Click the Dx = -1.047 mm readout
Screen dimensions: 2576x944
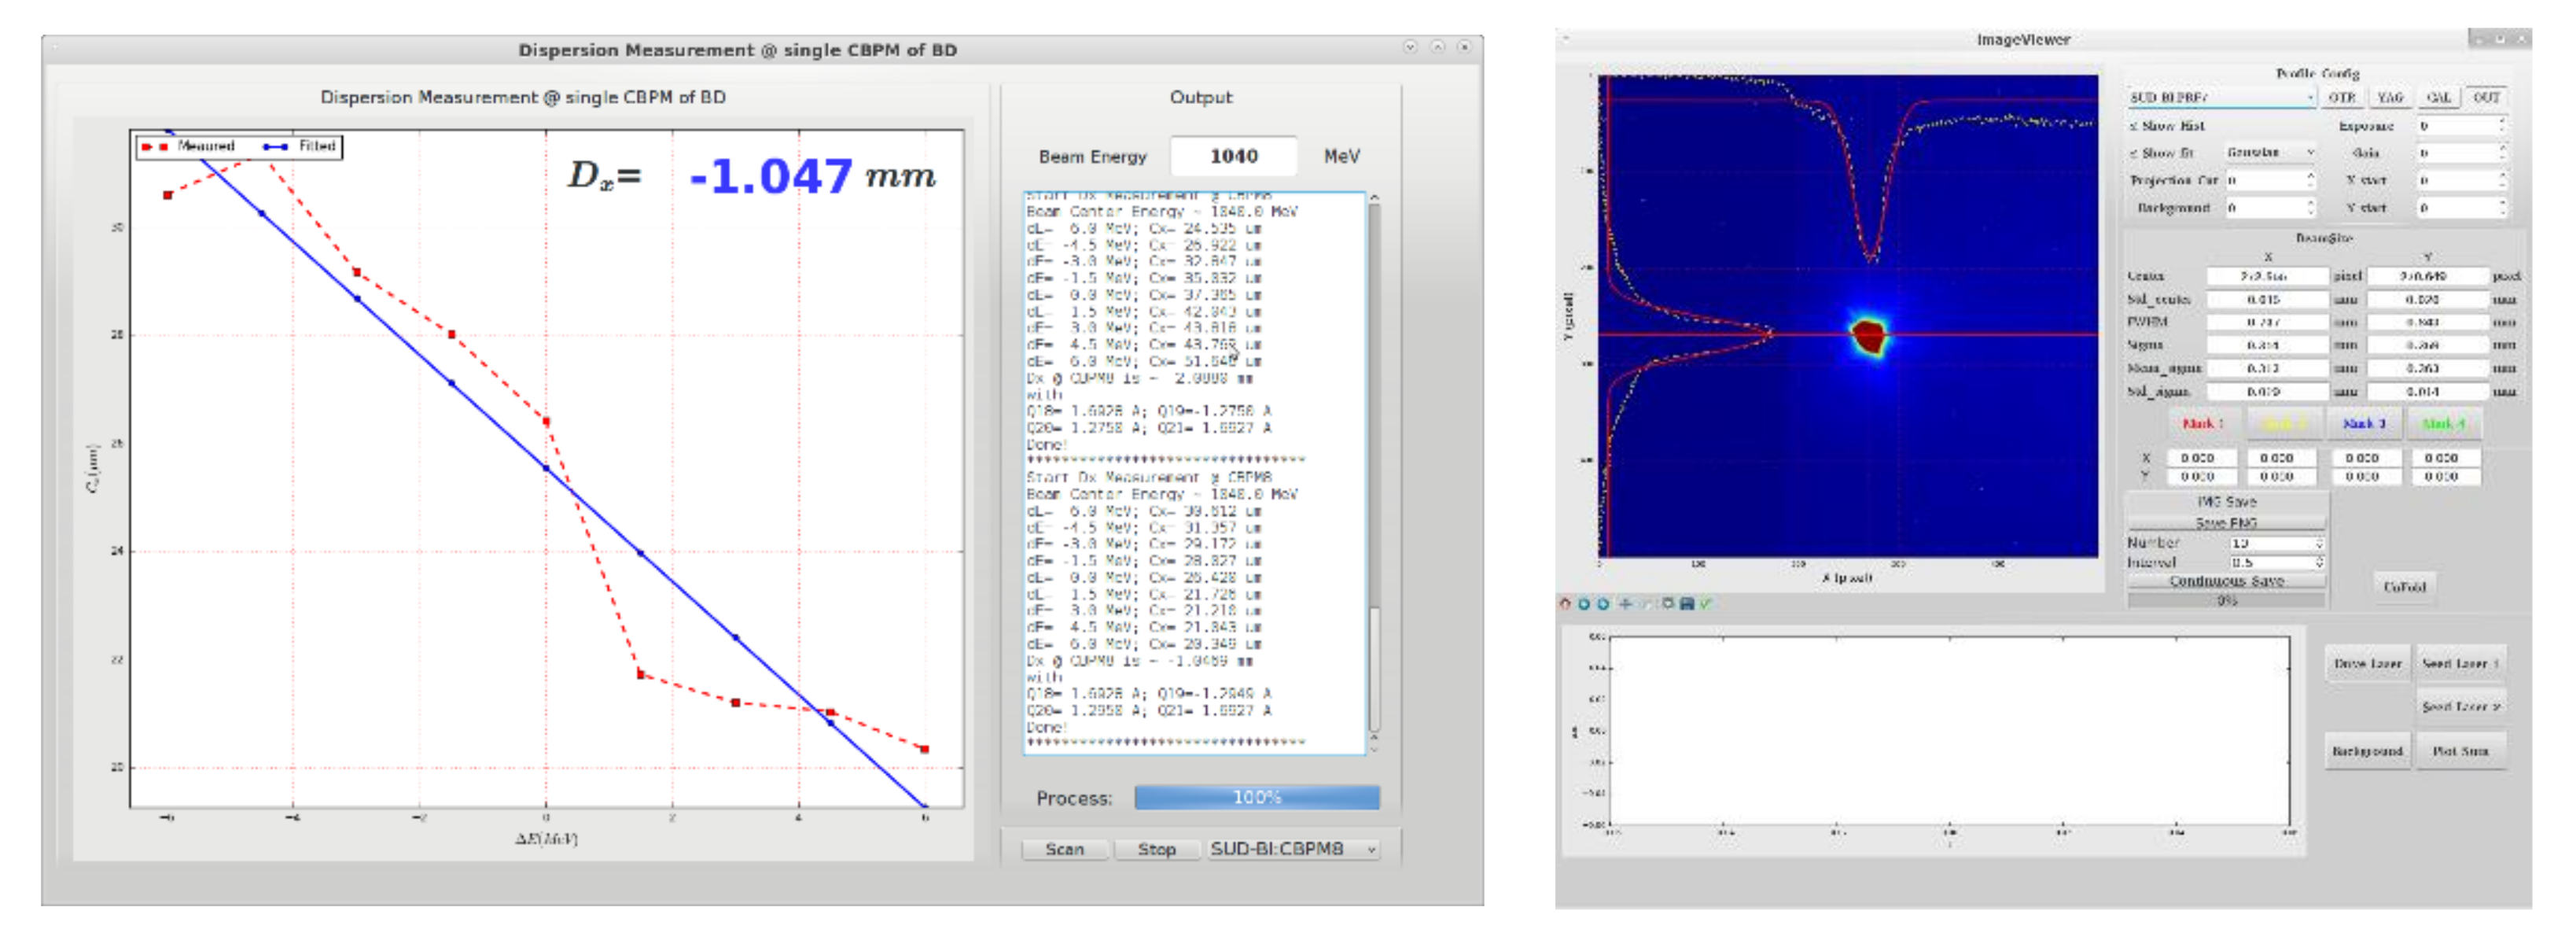click(x=753, y=176)
